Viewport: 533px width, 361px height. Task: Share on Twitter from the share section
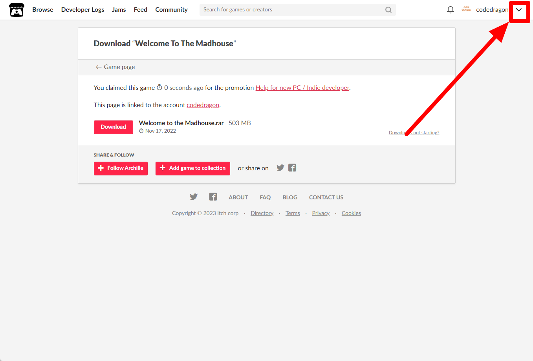[280, 168]
